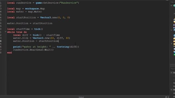Click the 'while' keyword
The image size is (175, 98).
tap(11, 32)
